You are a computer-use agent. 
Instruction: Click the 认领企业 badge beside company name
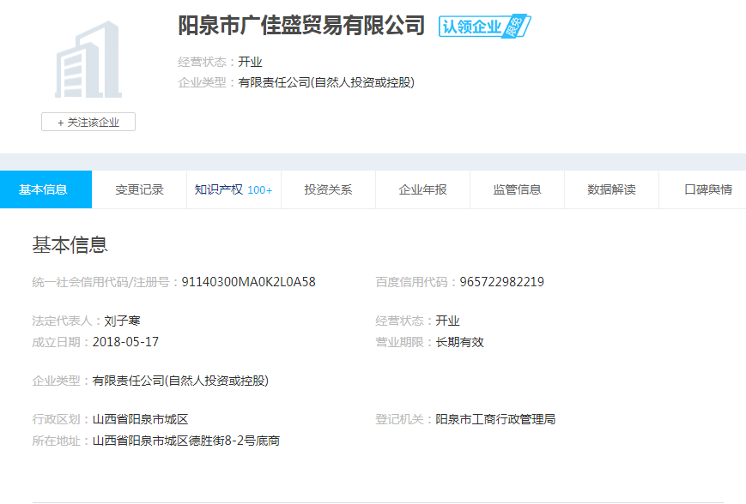[484, 27]
